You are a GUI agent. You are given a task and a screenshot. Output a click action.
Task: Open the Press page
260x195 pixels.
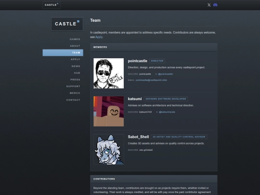click(75, 79)
